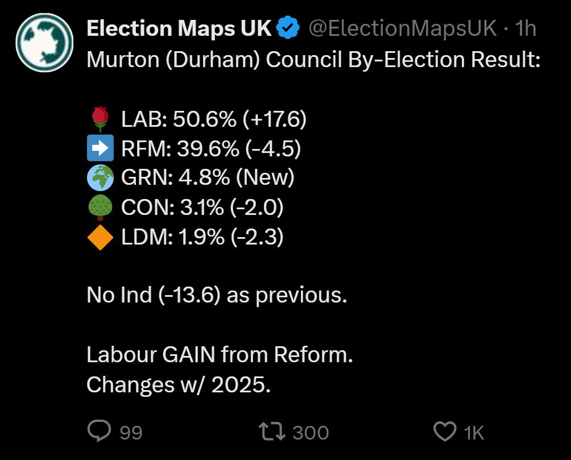Open the @ElectionMapsUK handle link
Viewport: 571px width, 460px height.
pos(403,28)
